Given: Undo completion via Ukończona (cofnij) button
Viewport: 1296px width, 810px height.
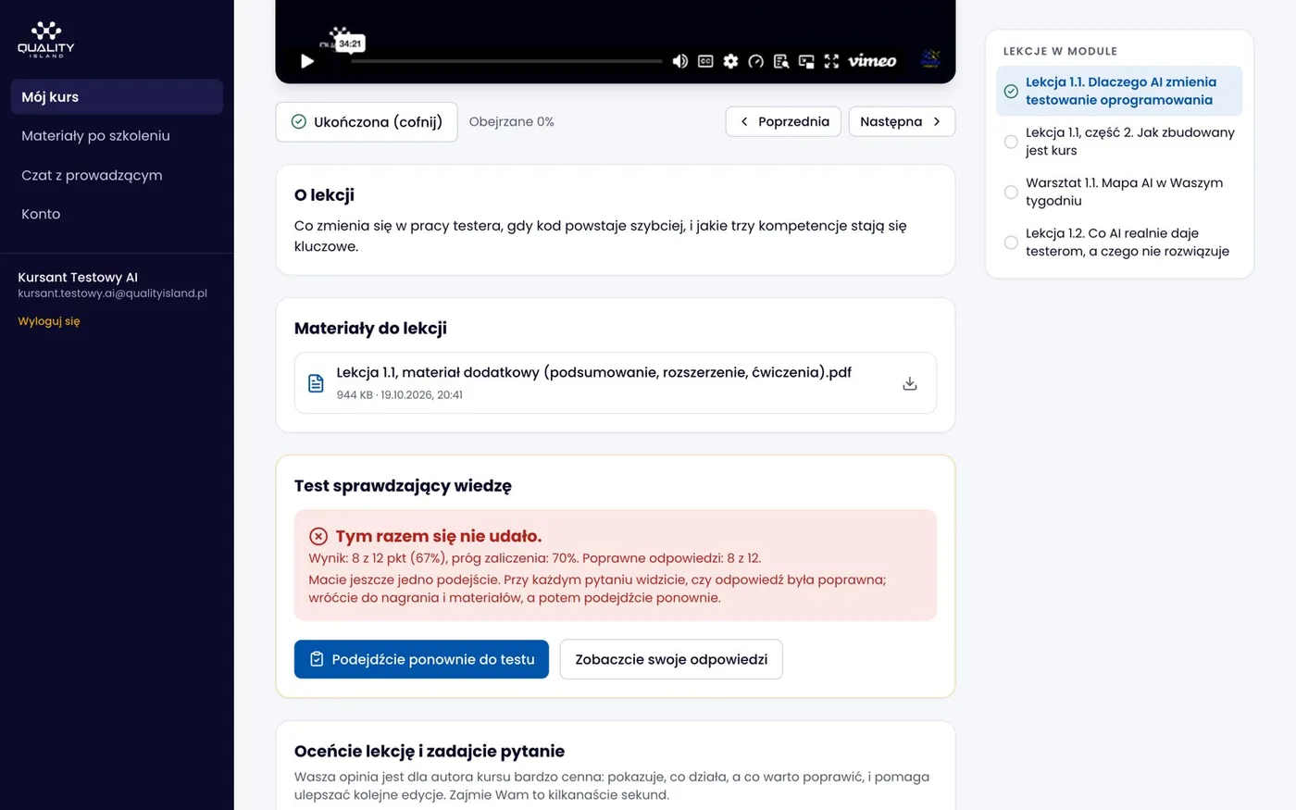Looking at the screenshot, I should tap(367, 122).
